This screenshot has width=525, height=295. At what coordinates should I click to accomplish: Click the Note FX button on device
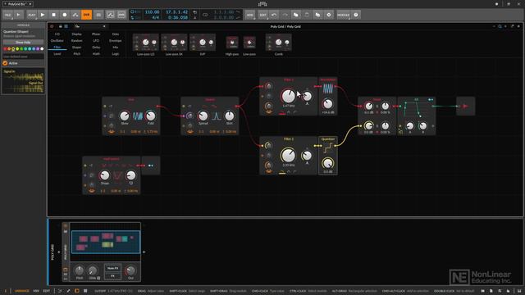pyautogui.click(x=112, y=268)
